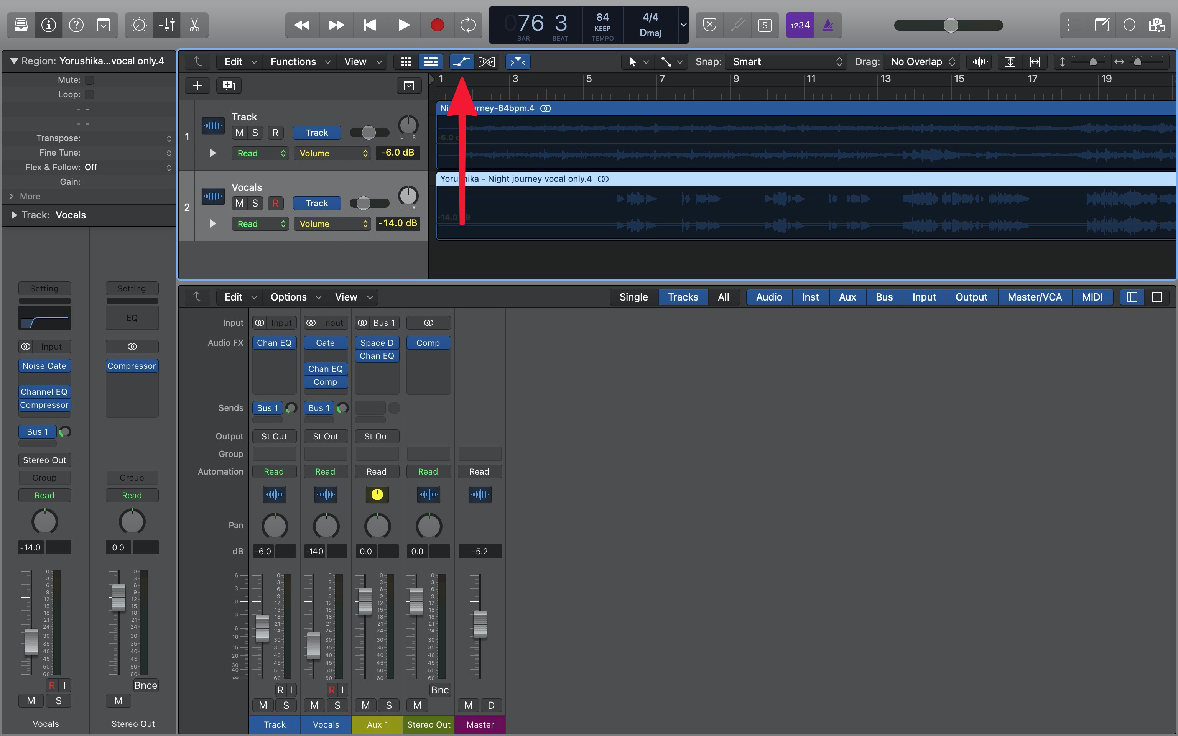Click the red Record button

pos(437,25)
